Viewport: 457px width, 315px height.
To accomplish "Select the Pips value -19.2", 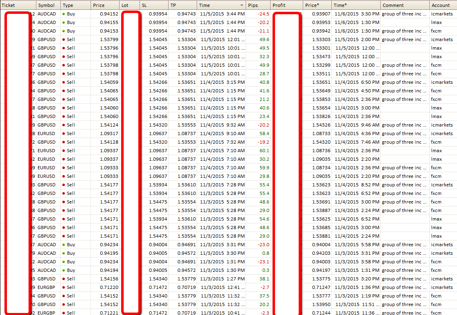I will pyautogui.click(x=264, y=142).
